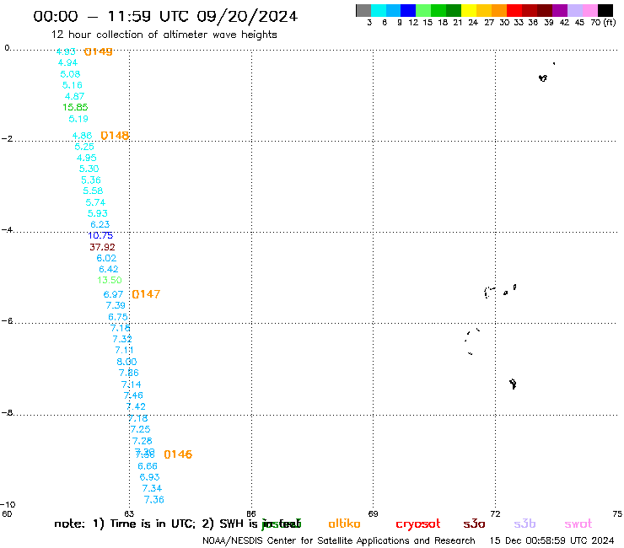Click the NOAA/NESDIS credit line
This screenshot has width=624, height=548.
pos(339,541)
